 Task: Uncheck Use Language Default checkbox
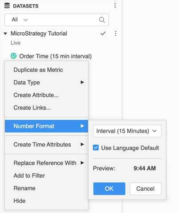96,148
